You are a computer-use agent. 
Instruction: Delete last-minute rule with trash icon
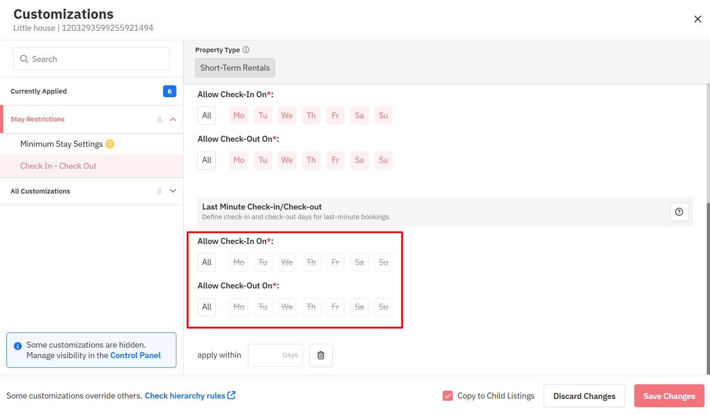click(x=321, y=355)
